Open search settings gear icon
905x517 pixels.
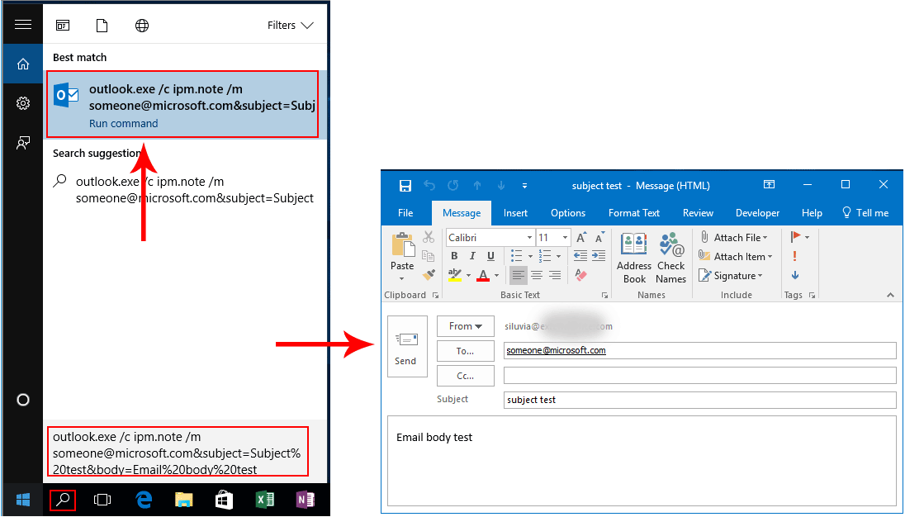click(x=23, y=103)
